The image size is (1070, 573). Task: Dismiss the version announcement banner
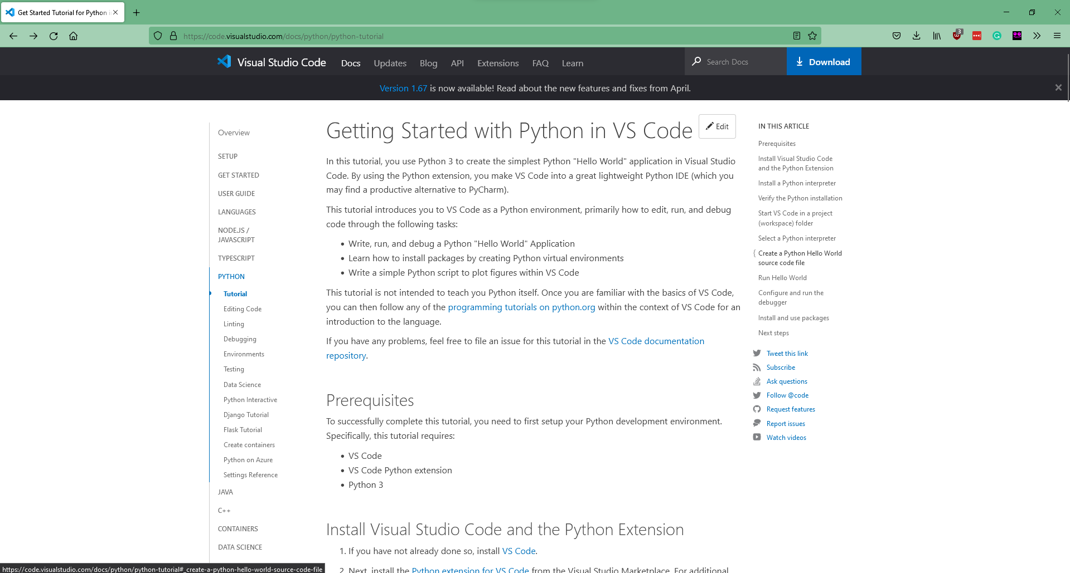pyautogui.click(x=1058, y=87)
